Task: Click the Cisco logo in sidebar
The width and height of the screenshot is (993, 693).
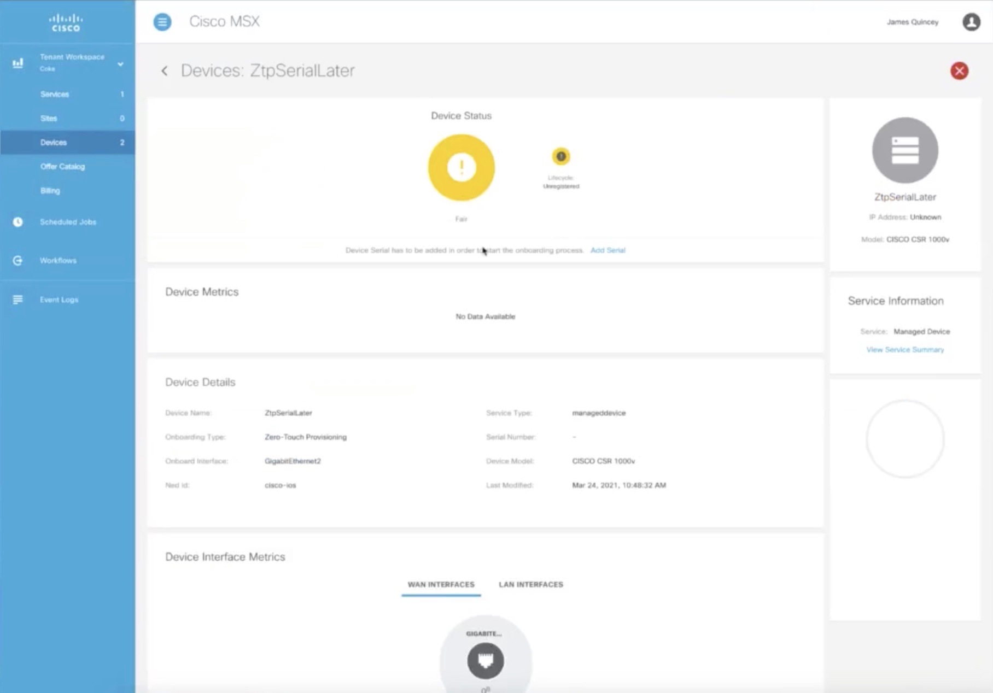Action: [x=65, y=22]
